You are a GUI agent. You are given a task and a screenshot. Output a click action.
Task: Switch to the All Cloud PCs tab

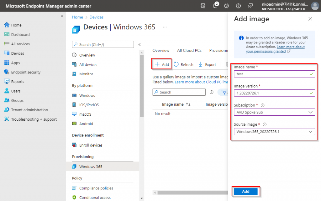pyautogui.click(x=189, y=50)
